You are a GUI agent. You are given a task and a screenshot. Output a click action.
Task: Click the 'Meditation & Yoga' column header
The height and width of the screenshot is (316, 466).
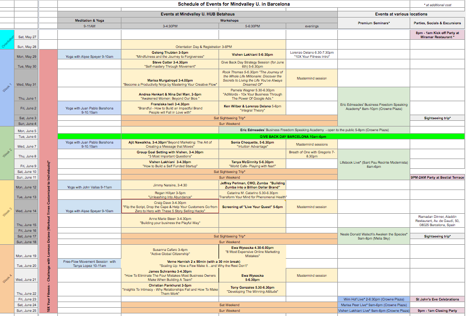pyautogui.click(x=89, y=21)
